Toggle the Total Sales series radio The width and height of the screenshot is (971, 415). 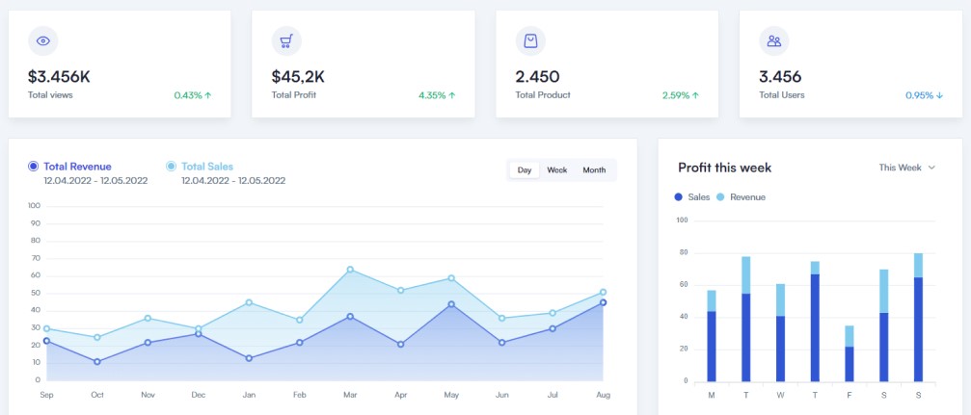coord(172,167)
